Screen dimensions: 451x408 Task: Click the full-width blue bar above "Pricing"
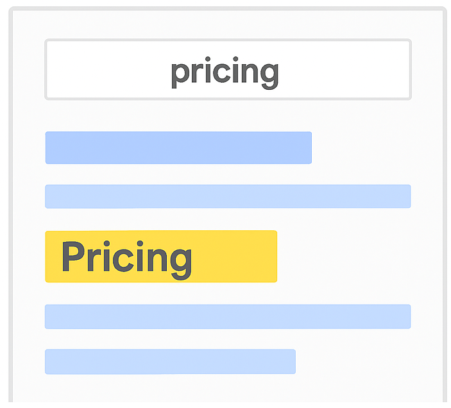click(x=227, y=196)
